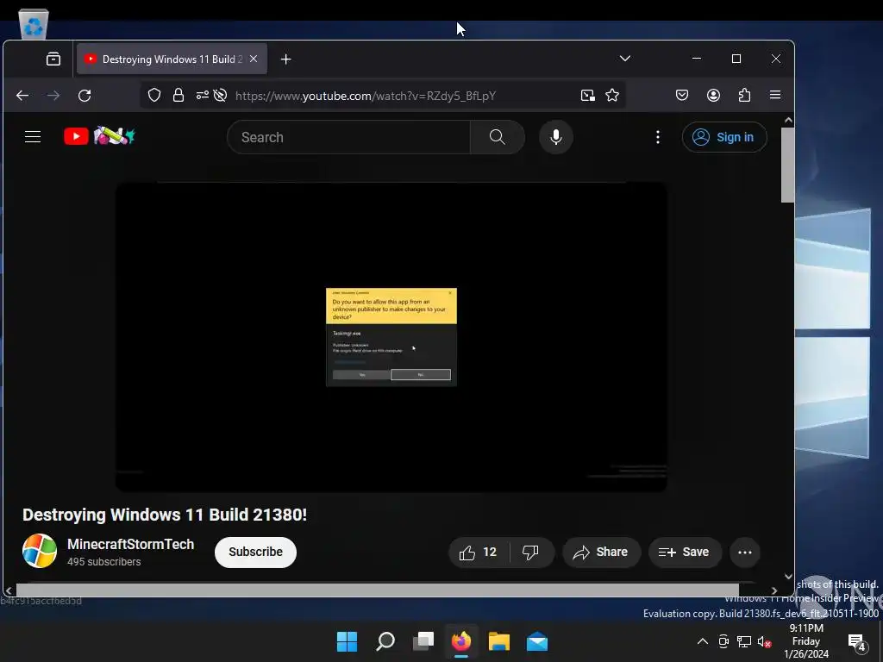Click Sign in button
Image resolution: width=883 pixels, height=662 pixels.
(x=724, y=137)
